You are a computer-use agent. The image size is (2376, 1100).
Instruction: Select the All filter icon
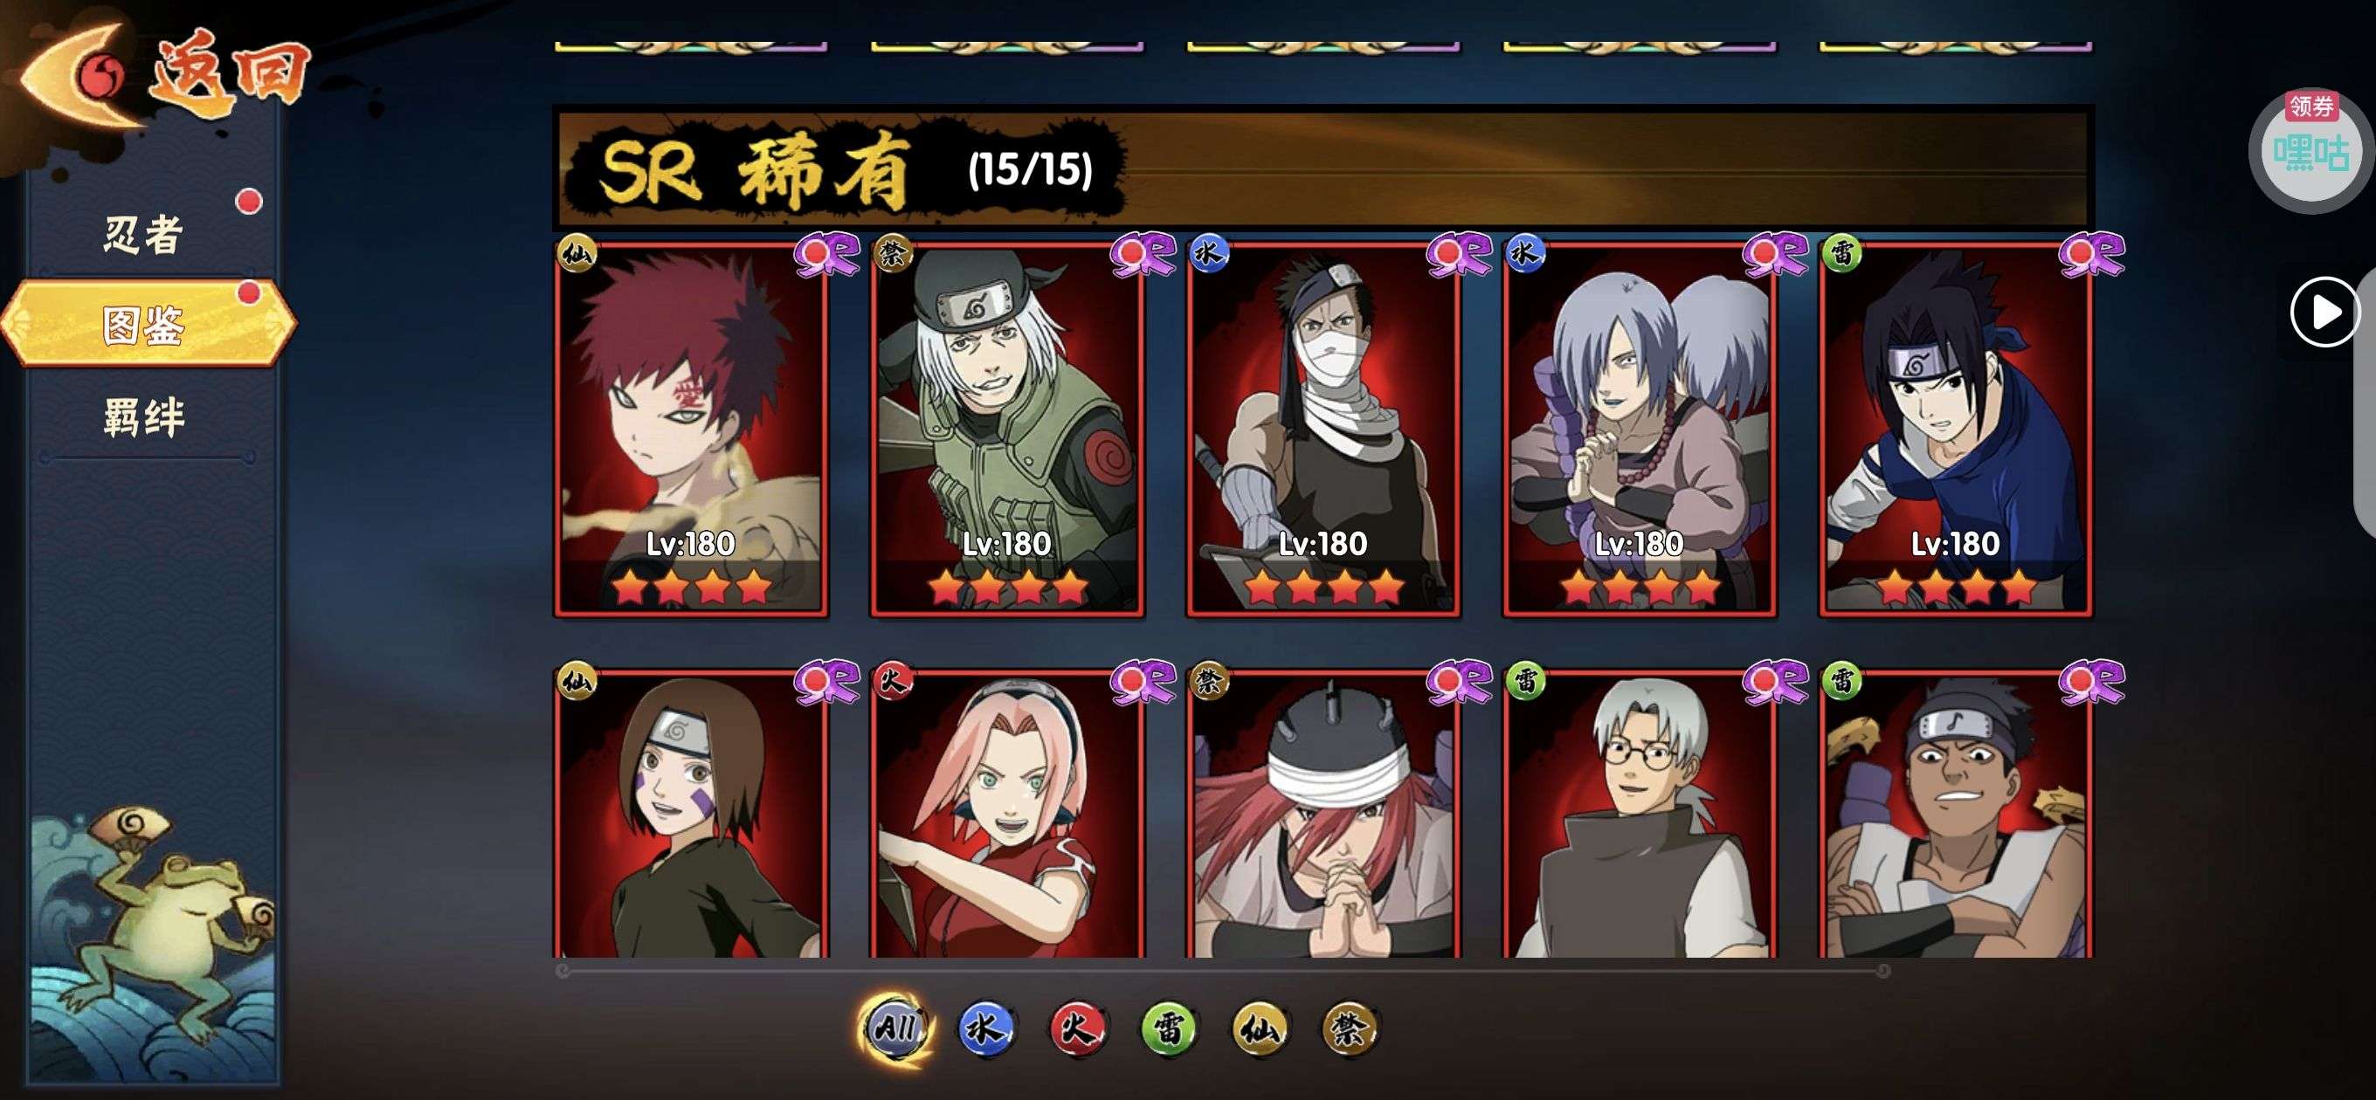(x=894, y=1028)
